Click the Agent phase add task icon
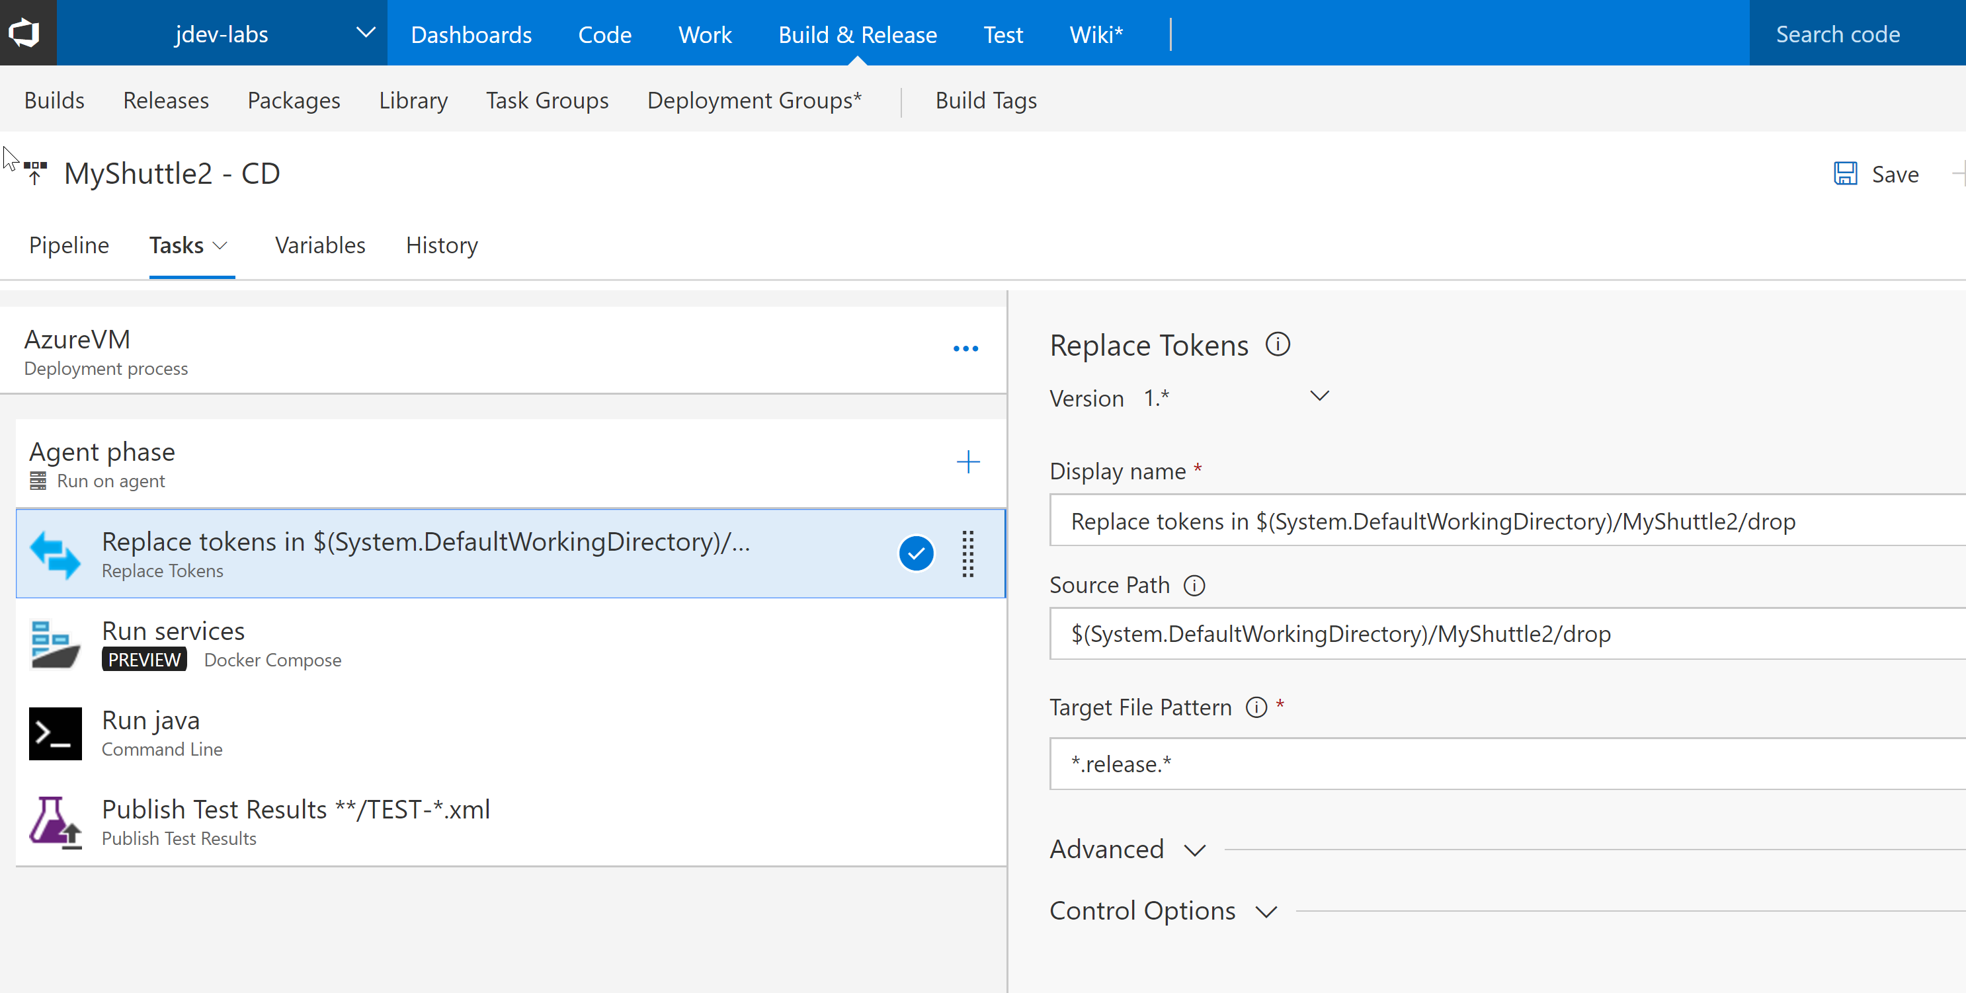Screen dimensions: 1966x993 pyautogui.click(x=965, y=459)
